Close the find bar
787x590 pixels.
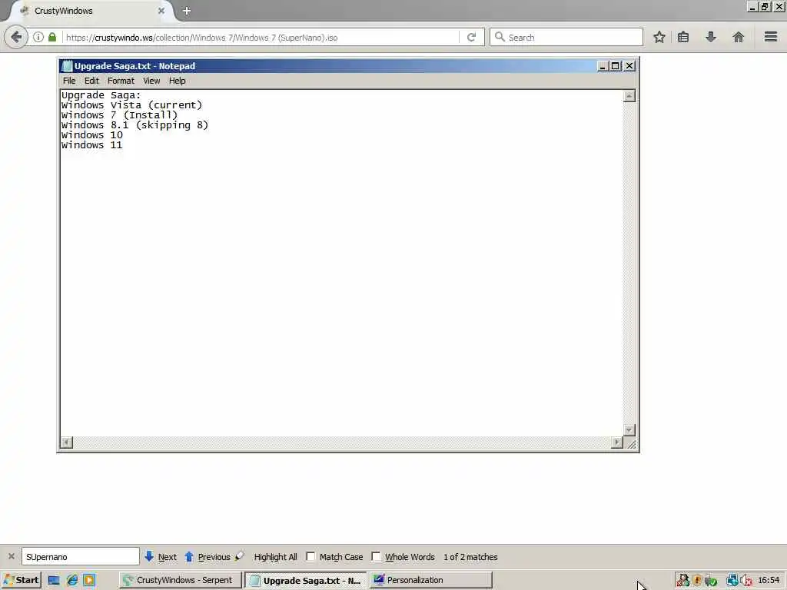pyautogui.click(x=11, y=556)
